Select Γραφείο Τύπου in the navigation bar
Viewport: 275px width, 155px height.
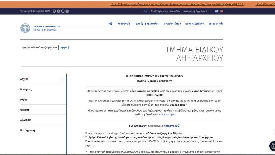click(x=172, y=24)
